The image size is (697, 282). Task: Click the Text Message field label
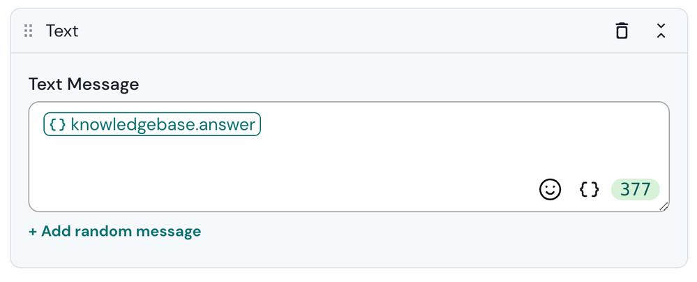pos(84,84)
